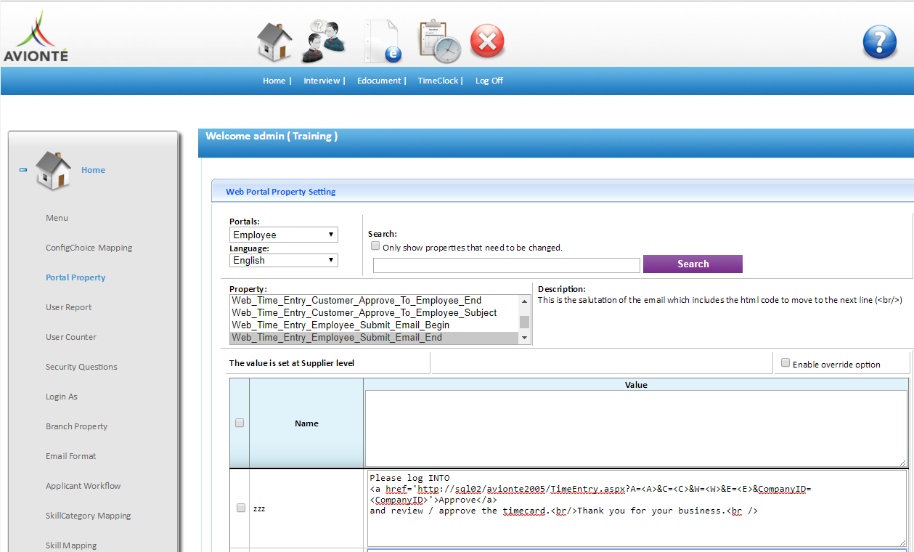Open SkillCategory Mapping in sidebar
Viewport: 914px width, 552px height.
(89, 516)
